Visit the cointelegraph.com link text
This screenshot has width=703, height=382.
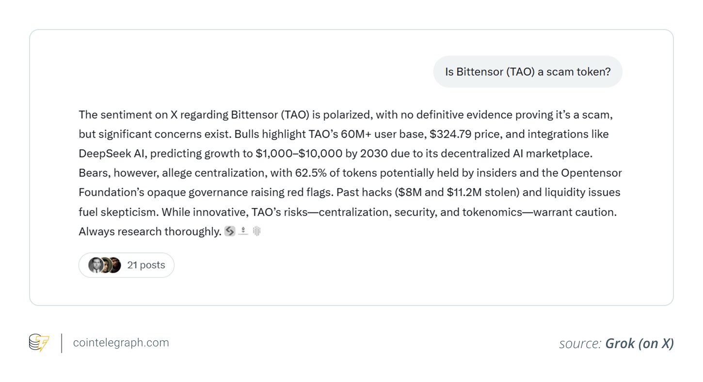(x=121, y=343)
